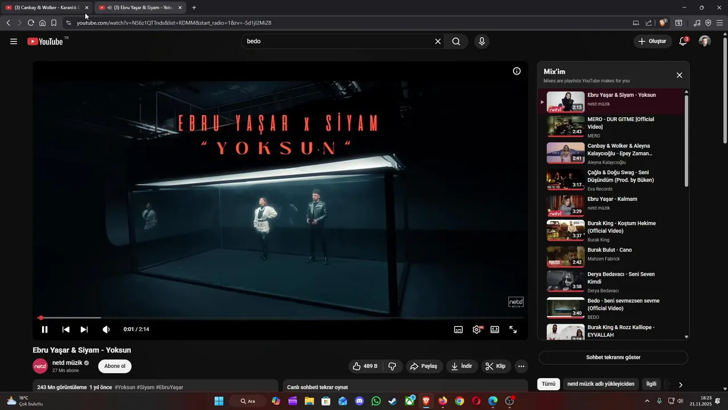The image size is (728, 410).
Task: Select the netd müzik adlı yükleyiciden chip
Action: (x=601, y=384)
